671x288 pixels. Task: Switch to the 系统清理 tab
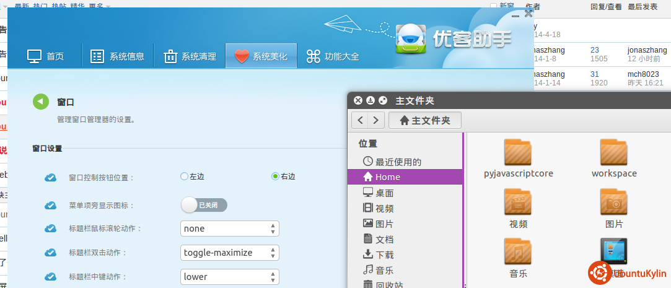pyautogui.click(x=190, y=56)
